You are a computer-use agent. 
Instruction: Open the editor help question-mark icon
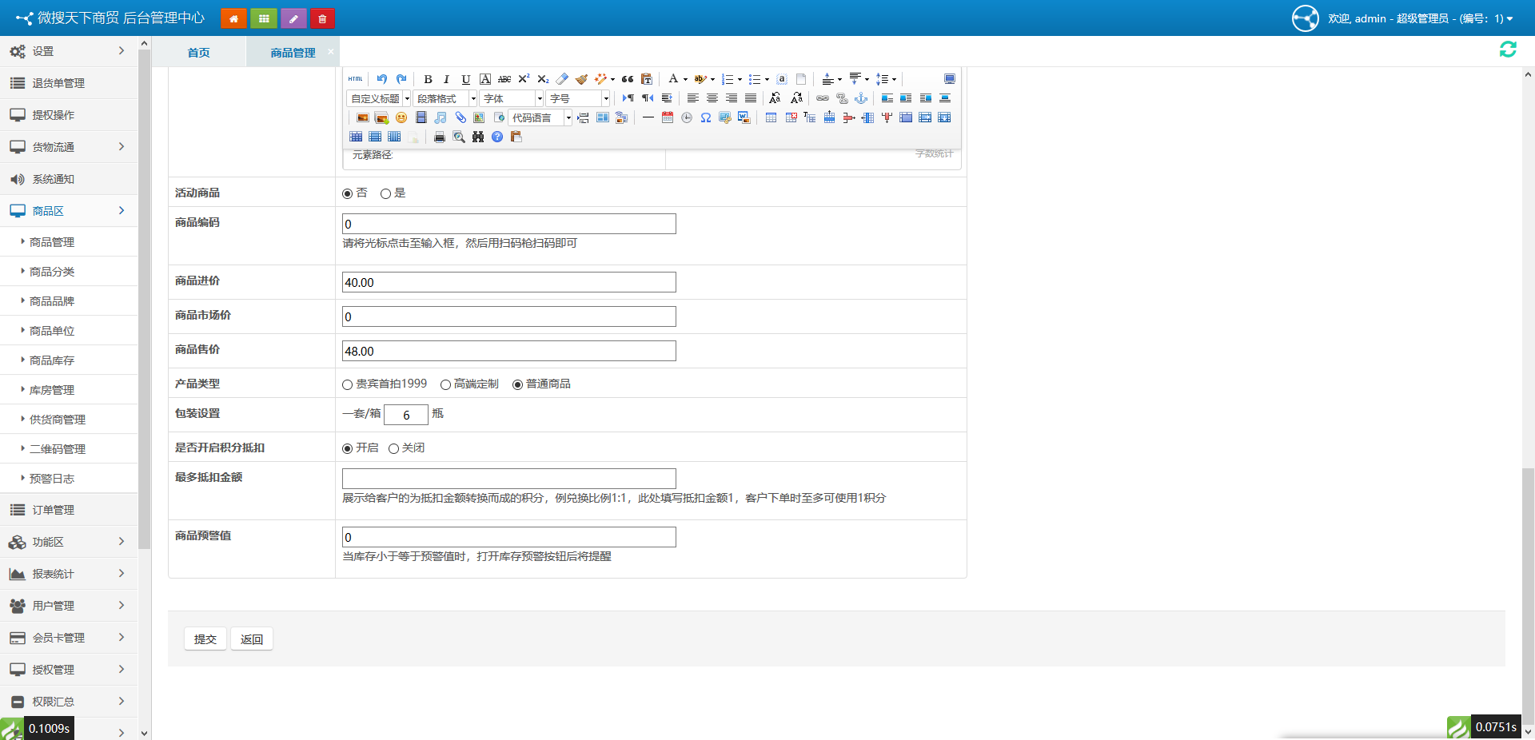click(x=497, y=137)
